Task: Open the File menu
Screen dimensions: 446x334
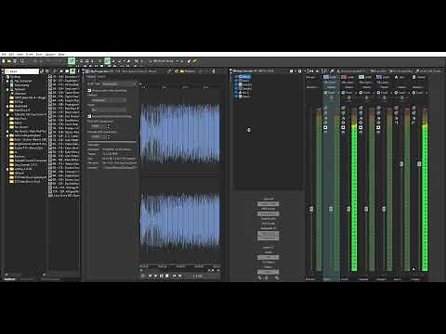Action: pos(4,55)
